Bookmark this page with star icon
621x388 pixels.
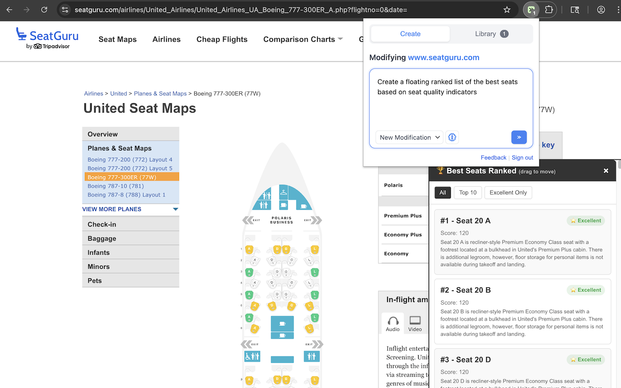507,10
